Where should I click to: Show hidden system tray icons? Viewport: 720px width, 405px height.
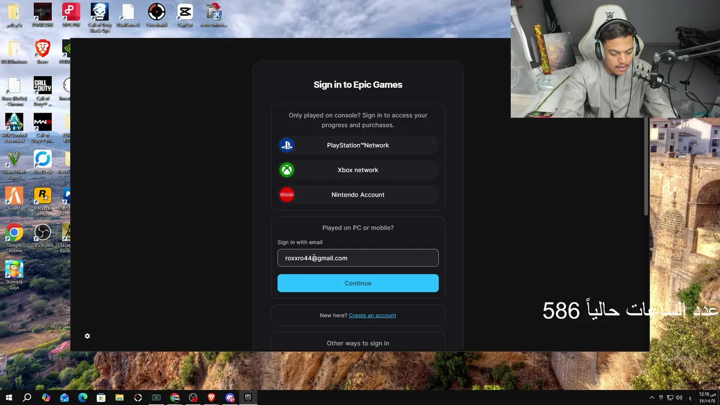click(652, 398)
